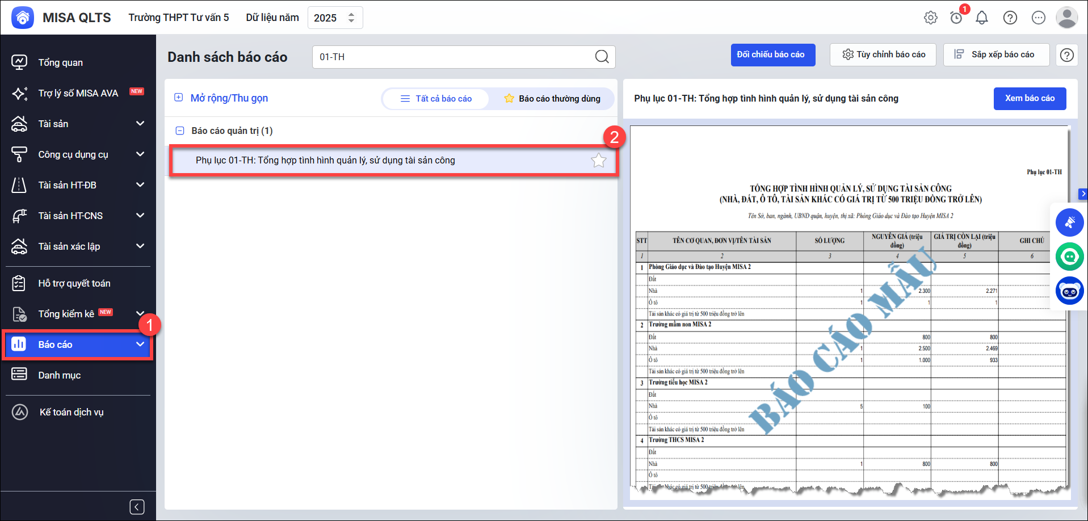Click the Xem báo cáo button
Viewport: 1088px width, 521px height.
coord(1030,99)
